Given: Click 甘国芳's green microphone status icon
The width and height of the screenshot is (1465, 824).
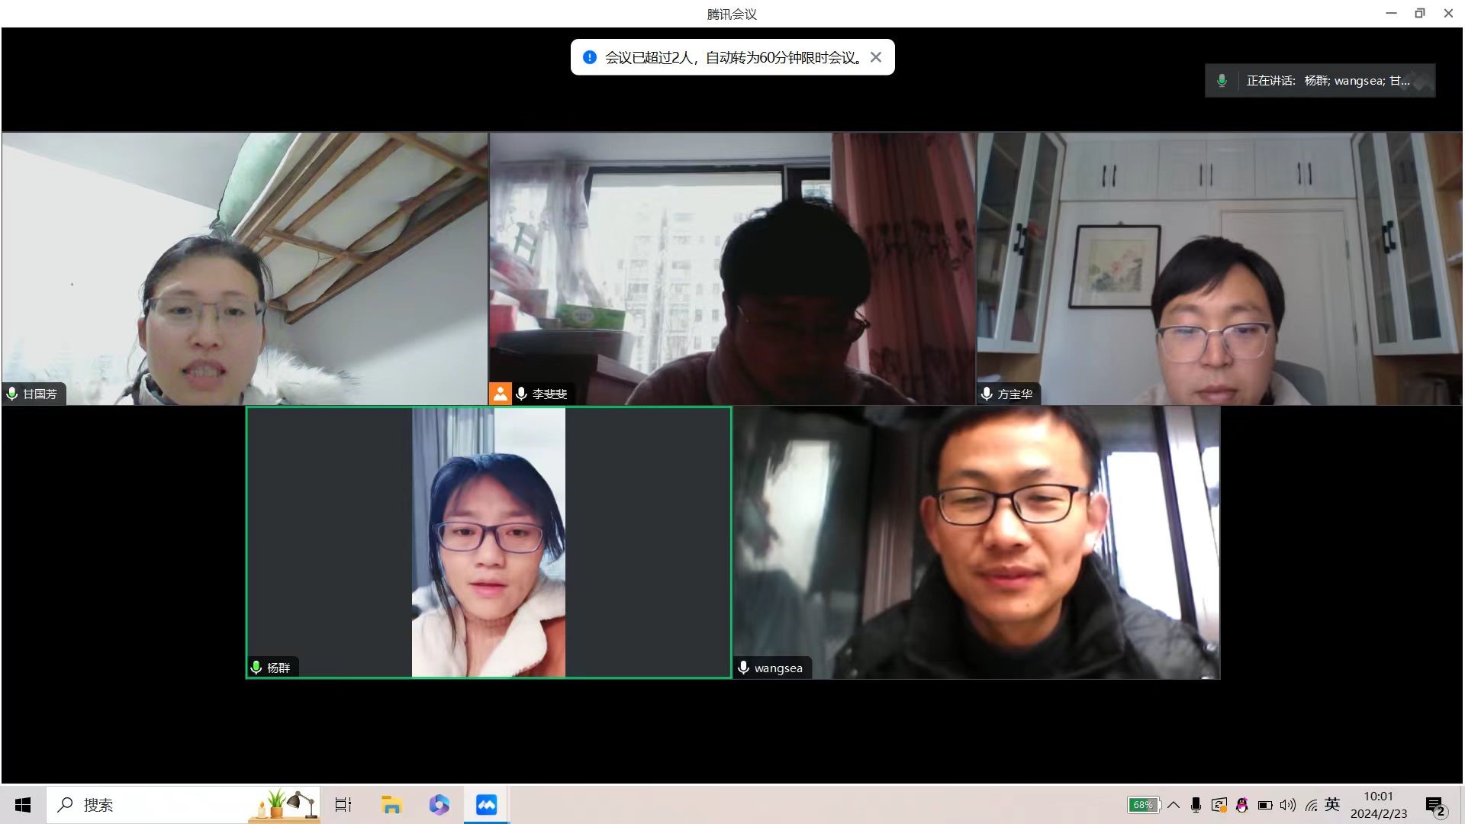Looking at the screenshot, I should click(x=12, y=394).
